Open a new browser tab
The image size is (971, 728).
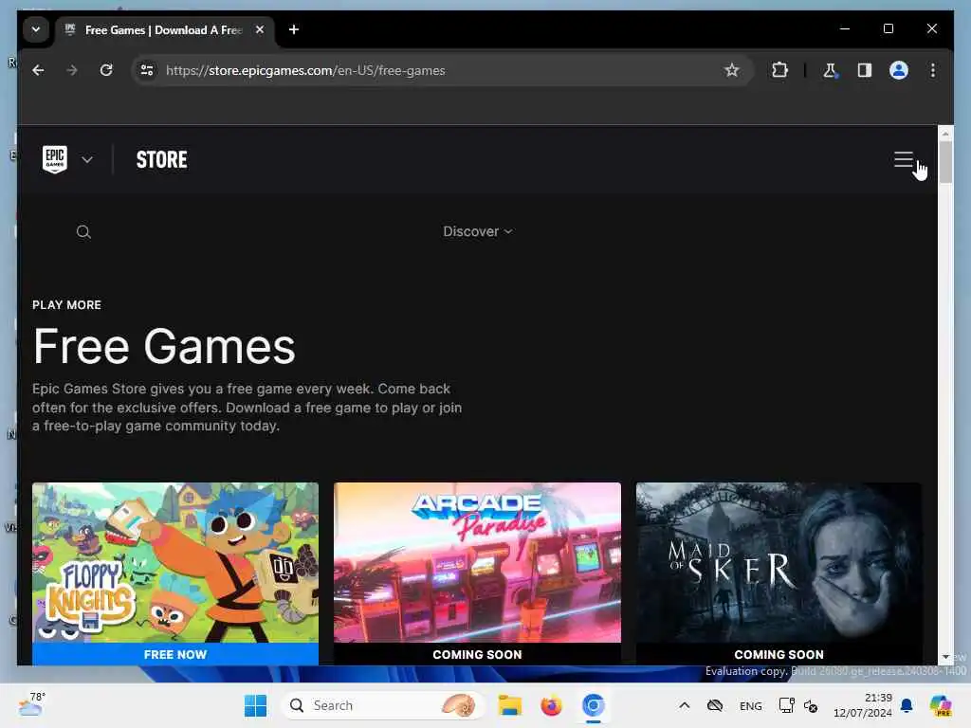click(x=294, y=29)
